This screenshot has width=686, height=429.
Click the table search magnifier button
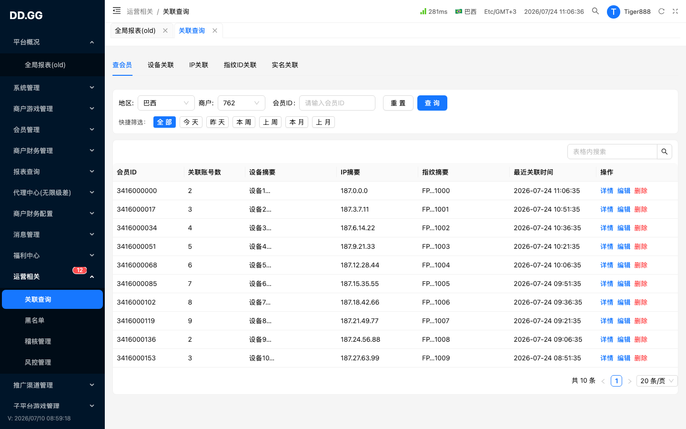point(665,152)
